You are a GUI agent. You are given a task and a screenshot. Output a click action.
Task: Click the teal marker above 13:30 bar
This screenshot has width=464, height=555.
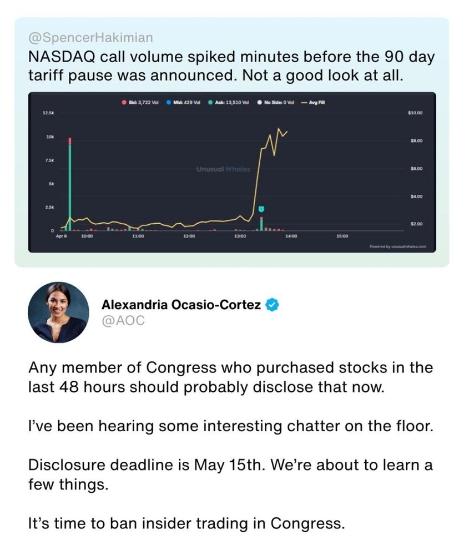[x=261, y=209]
